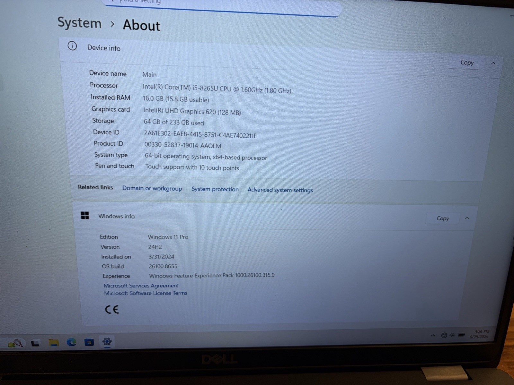Select the 'About' page heading
The image size is (514, 385).
tap(141, 25)
